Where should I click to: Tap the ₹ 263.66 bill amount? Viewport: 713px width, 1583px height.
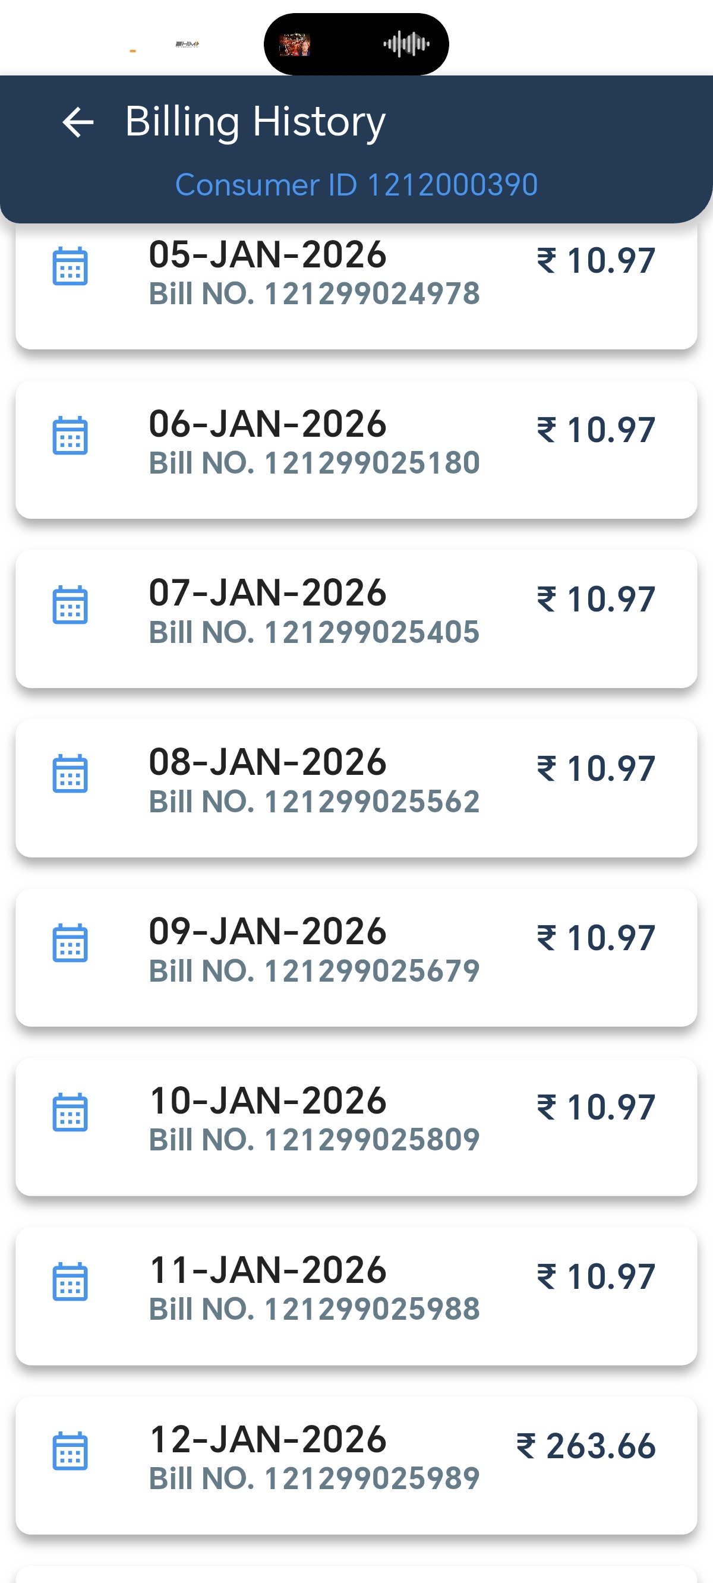[x=586, y=1446]
